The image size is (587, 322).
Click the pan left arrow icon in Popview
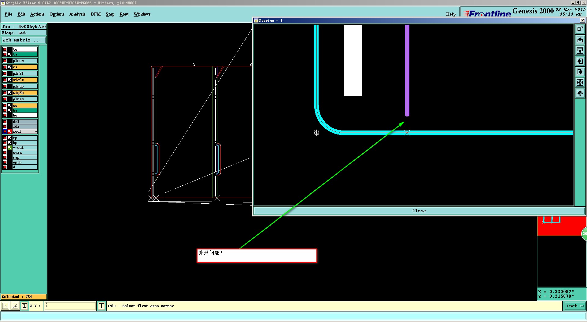tap(580, 61)
